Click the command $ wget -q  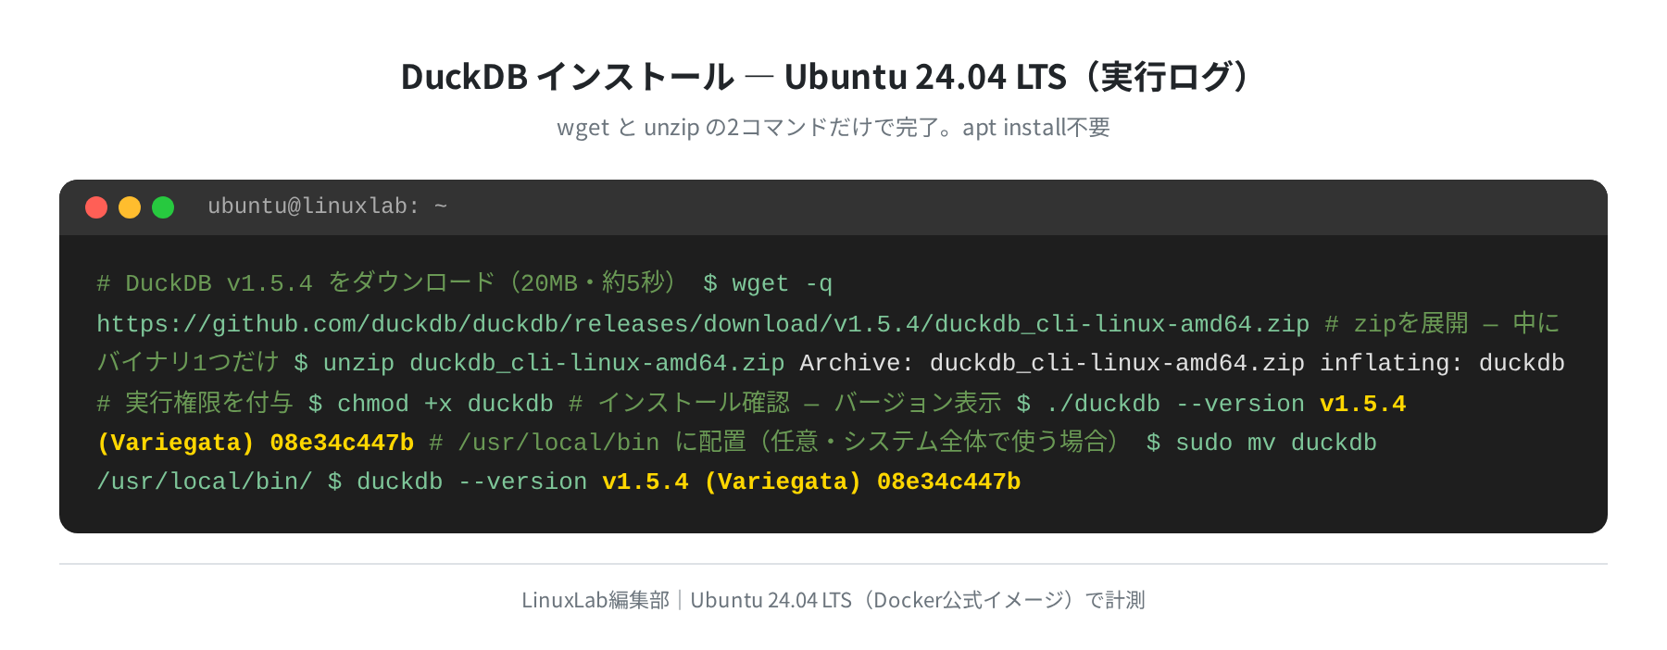pos(768,282)
